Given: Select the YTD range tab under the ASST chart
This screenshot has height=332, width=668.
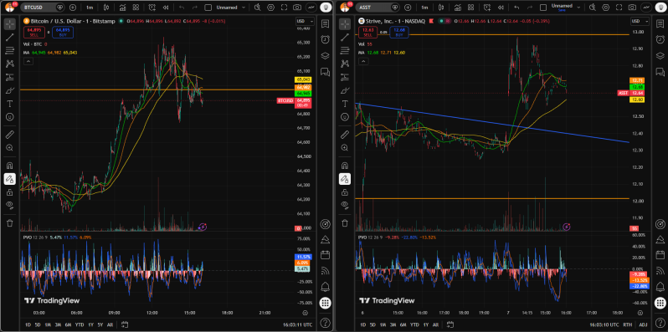Looking at the screenshot, I should [x=414, y=324].
